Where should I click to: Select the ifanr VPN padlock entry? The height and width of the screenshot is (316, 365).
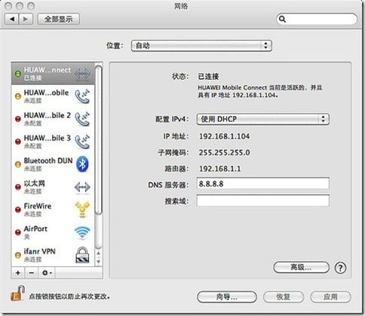point(53,254)
